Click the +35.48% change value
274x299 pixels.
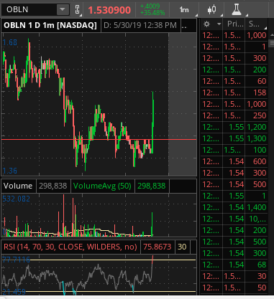click(152, 13)
